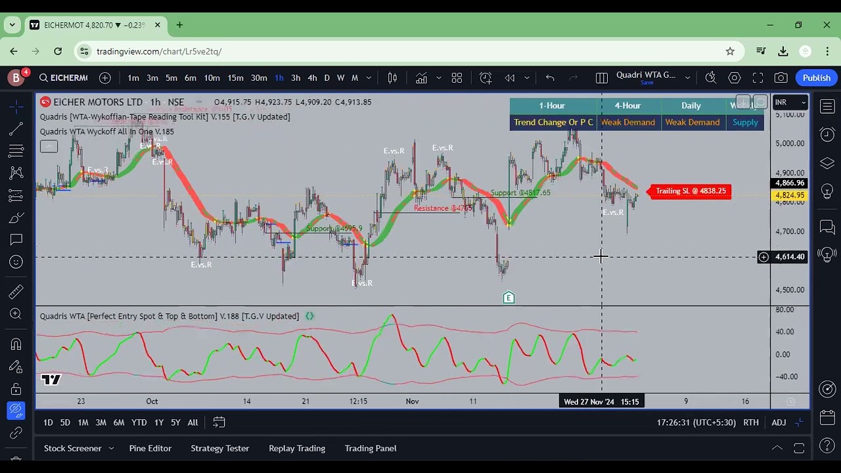Create an alert from the toolbar
The width and height of the screenshot is (841, 473).
point(486,78)
